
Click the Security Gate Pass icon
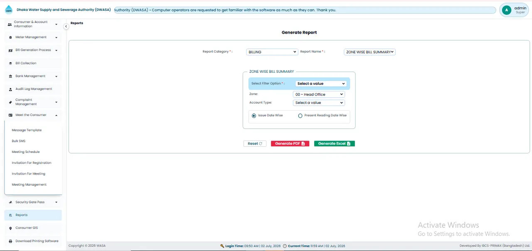pos(10,202)
